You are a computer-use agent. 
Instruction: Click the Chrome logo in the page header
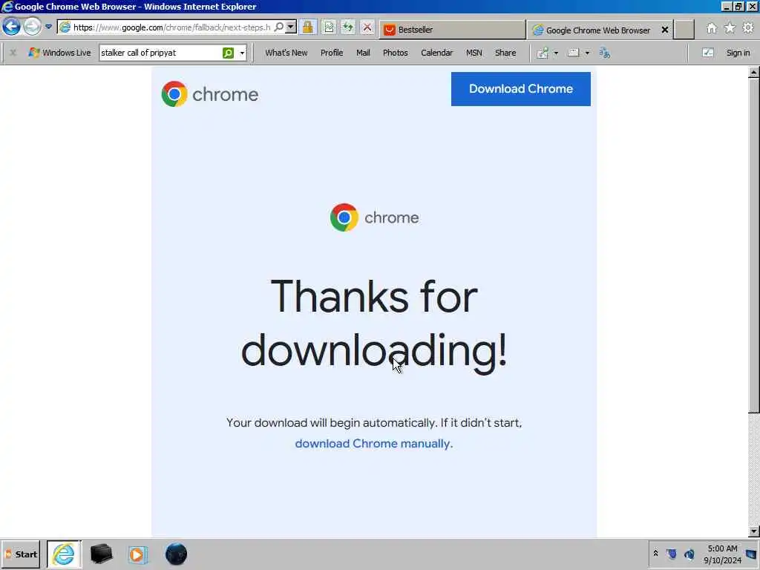(209, 94)
